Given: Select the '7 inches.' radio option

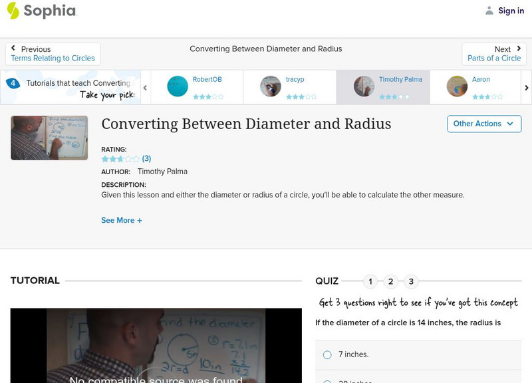Looking at the screenshot, I should click(x=327, y=355).
